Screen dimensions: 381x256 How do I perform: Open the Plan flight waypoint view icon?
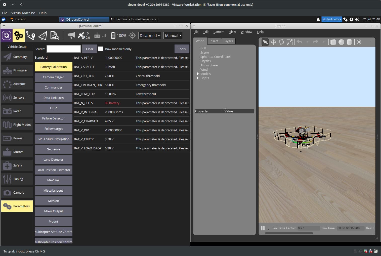pyautogui.click(x=31, y=36)
